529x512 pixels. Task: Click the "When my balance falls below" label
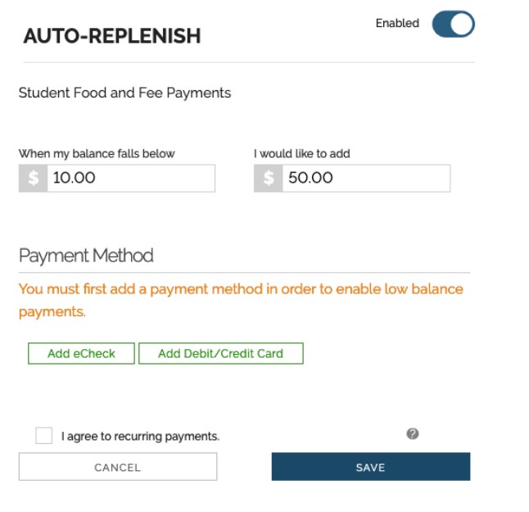pos(97,153)
